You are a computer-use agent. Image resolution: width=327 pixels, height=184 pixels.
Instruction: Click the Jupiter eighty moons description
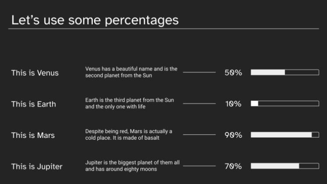[x=132, y=166]
